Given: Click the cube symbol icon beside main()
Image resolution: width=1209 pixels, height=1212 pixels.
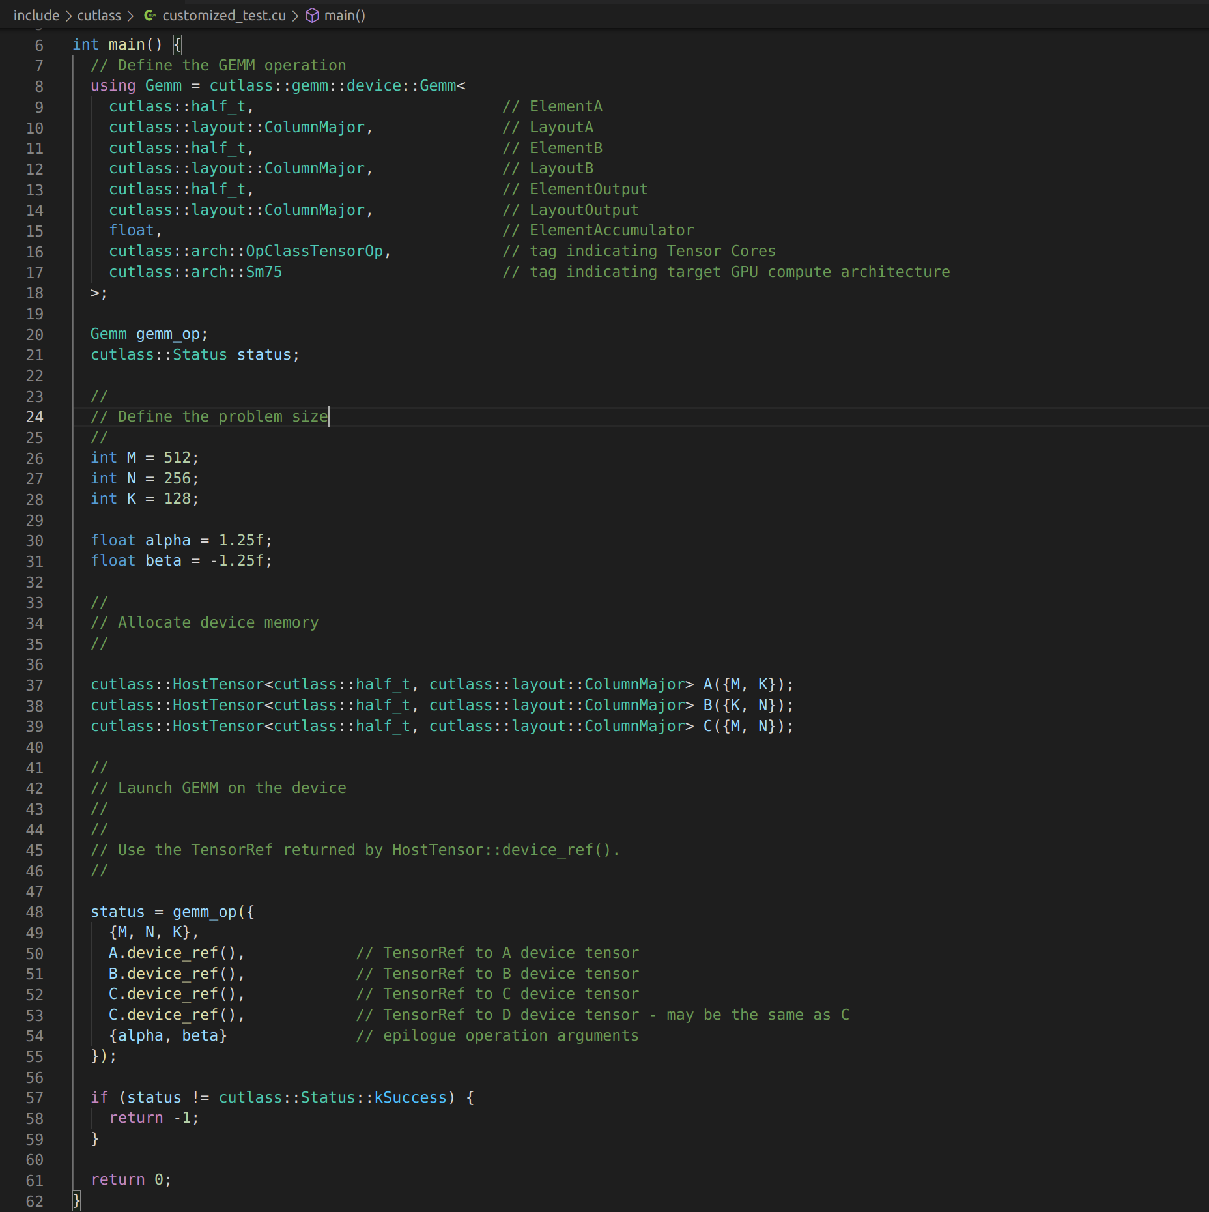Looking at the screenshot, I should coord(312,15).
